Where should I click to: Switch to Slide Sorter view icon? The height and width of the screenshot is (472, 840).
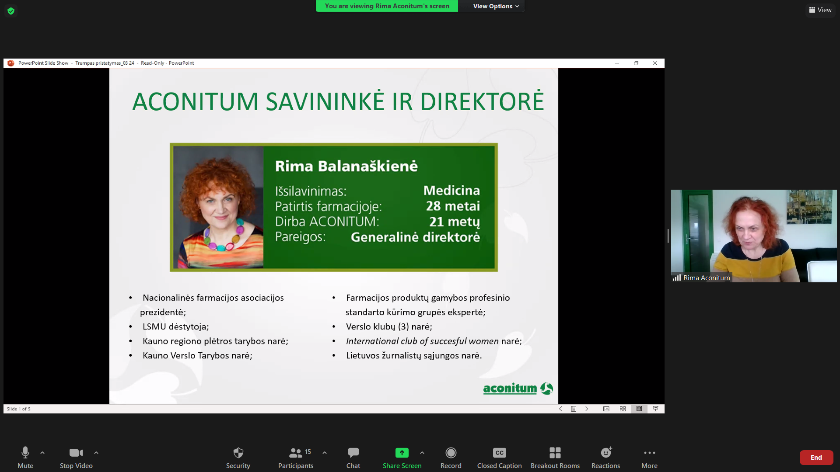pyautogui.click(x=623, y=409)
